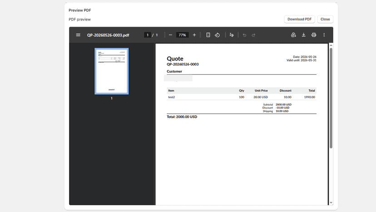The height and width of the screenshot is (212, 376).
Task: Click the redo arrow icon
Action: click(253, 35)
